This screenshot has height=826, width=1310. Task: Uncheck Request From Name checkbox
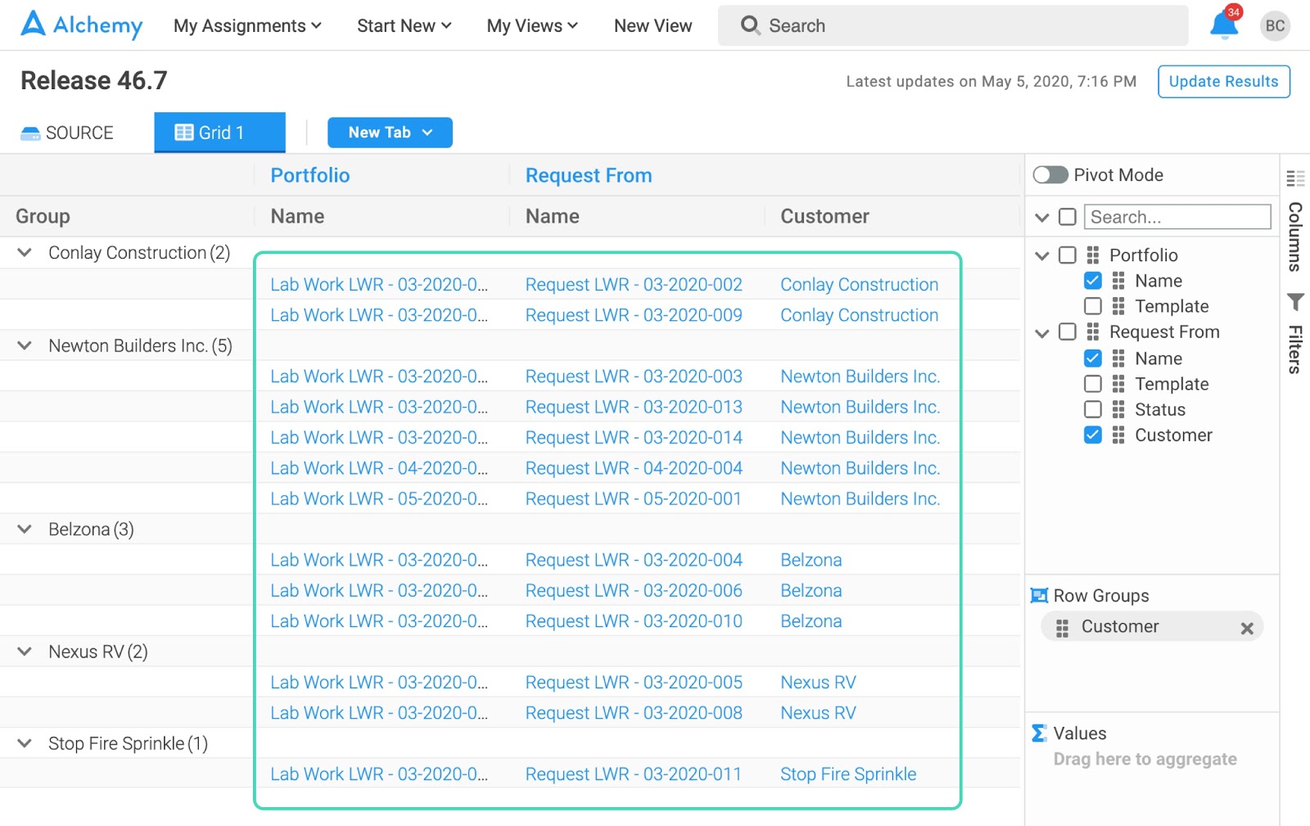(x=1092, y=358)
